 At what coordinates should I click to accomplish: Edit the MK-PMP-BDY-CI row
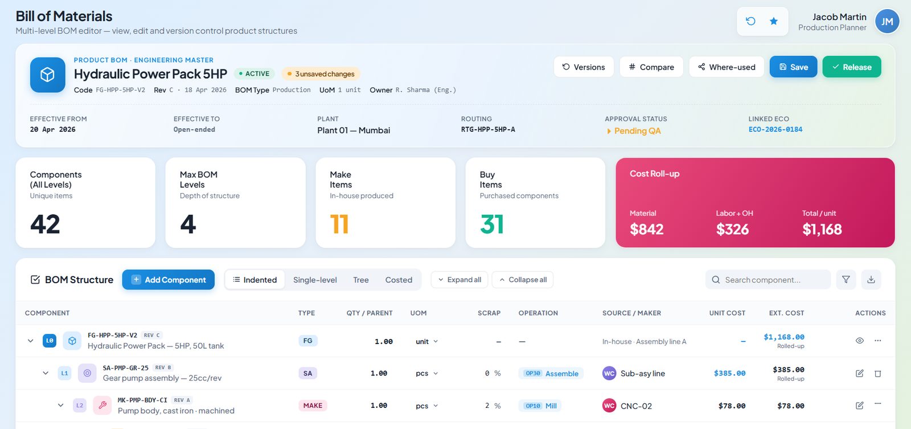(x=860, y=406)
